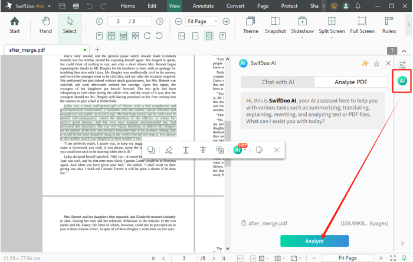Viewport: 413px width, 262px height.
Task: Rotate pages clockwise
Action: point(147,36)
